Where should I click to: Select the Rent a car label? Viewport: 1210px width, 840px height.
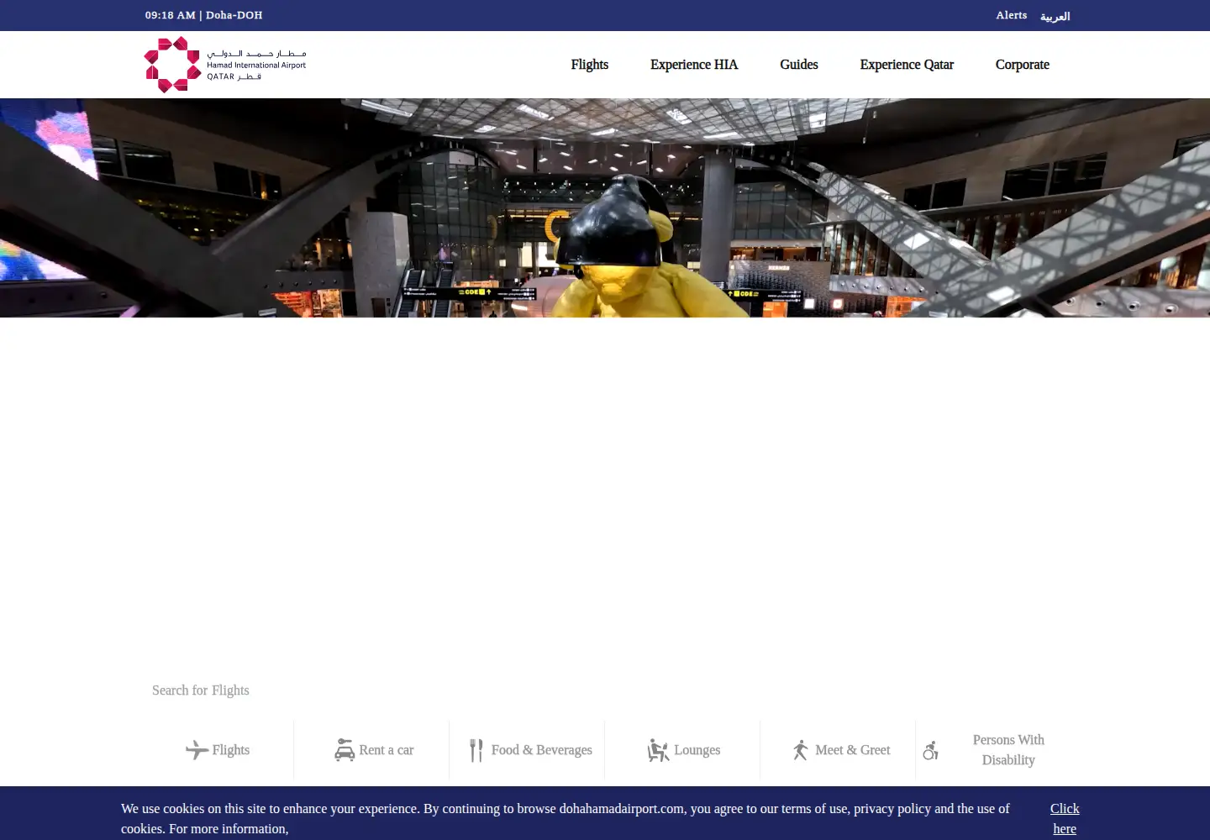click(387, 750)
